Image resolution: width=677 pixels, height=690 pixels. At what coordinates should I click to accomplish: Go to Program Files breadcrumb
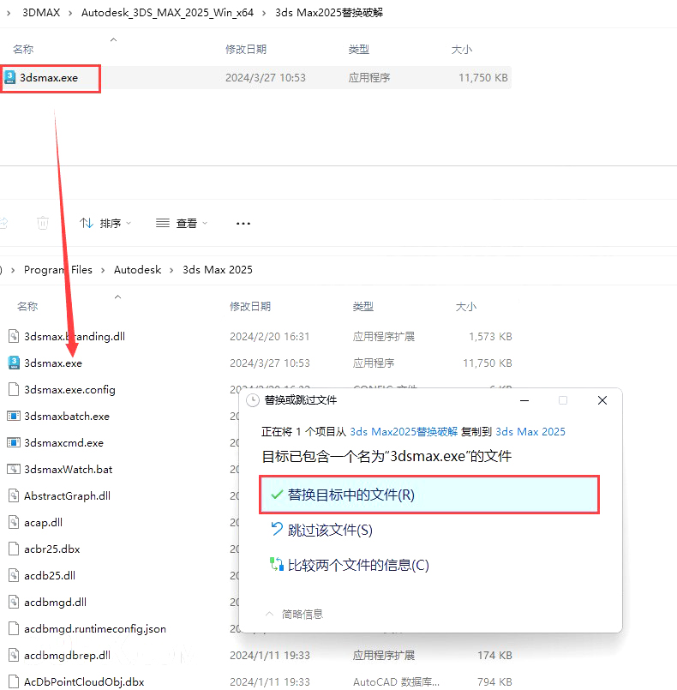pyautogui.click(x=58, y=270)
